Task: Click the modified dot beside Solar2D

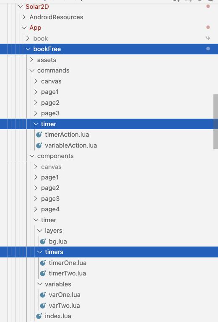Action: coord(208,6)
